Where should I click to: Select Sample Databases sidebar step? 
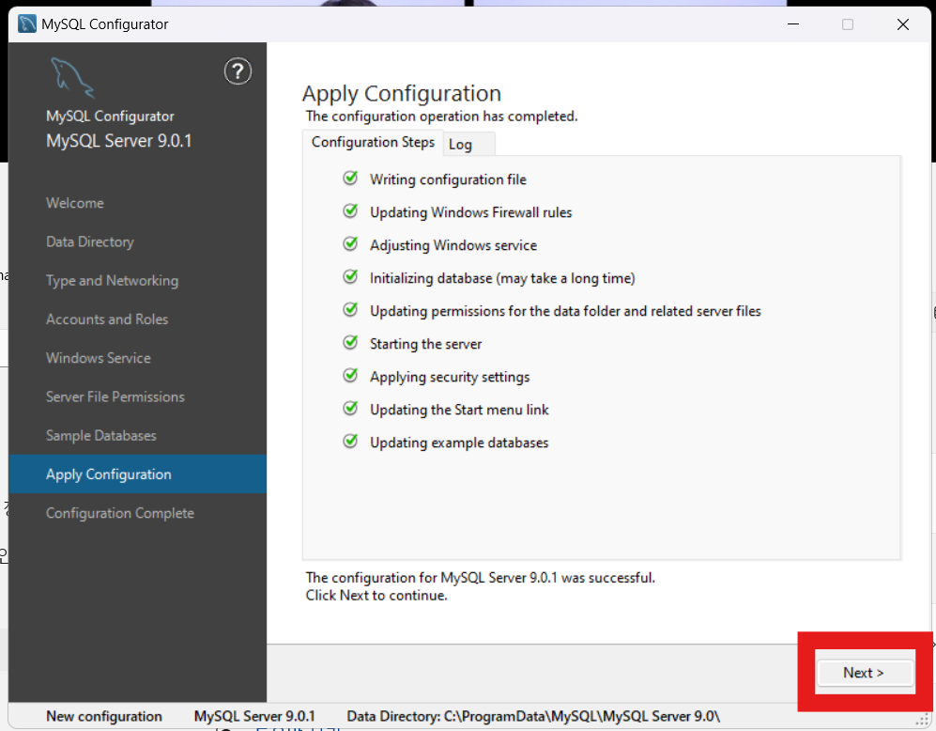100,436
